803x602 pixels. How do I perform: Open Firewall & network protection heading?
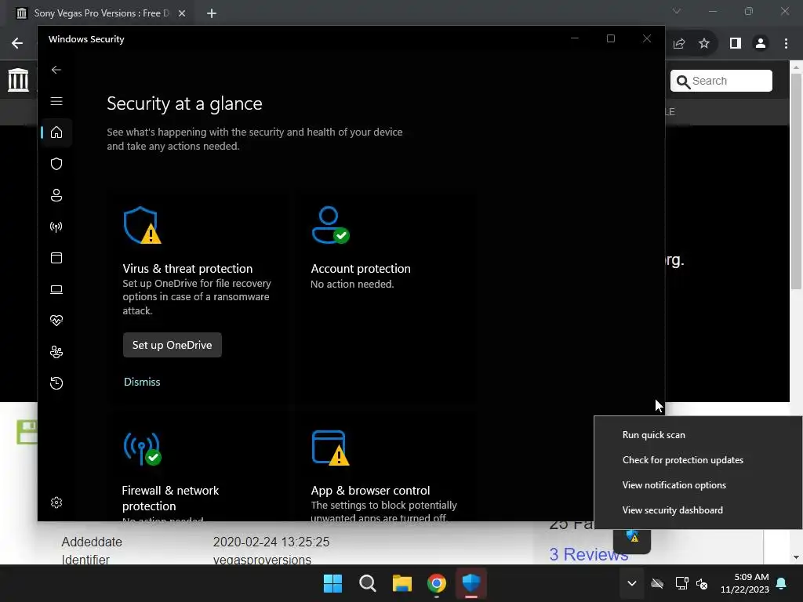click(x=170, y=498)
